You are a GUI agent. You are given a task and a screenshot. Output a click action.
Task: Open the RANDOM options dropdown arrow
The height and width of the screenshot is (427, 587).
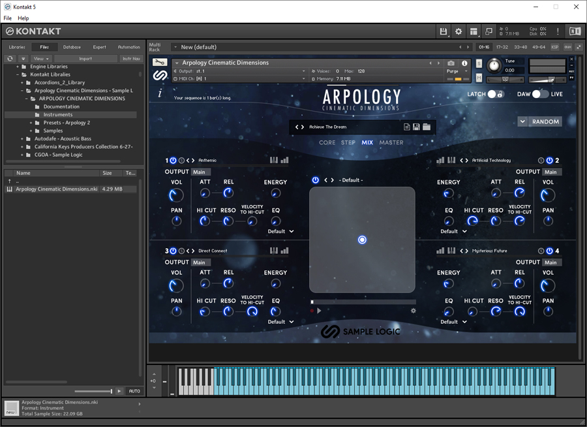coord(522,121)
